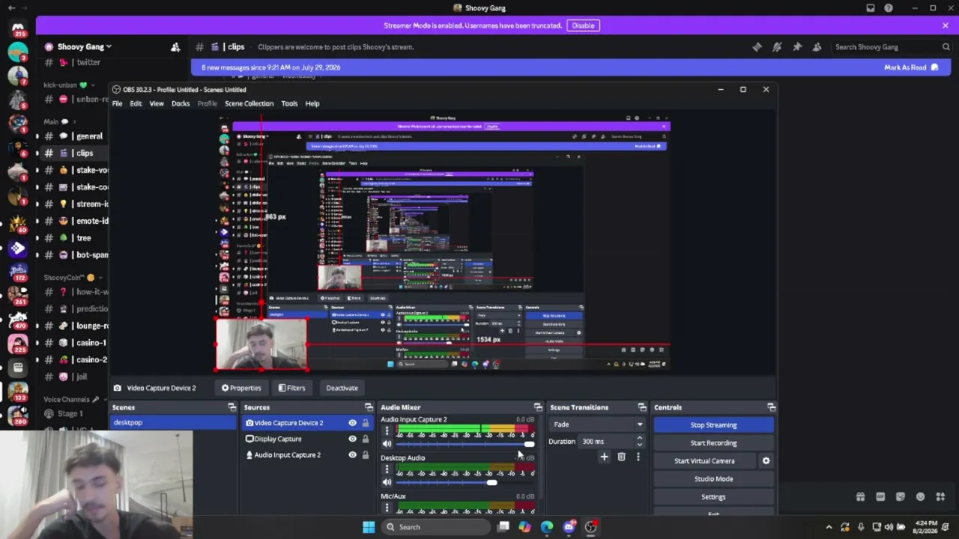Screen dimensions: 959x539
Task: Lock the Audio Input Capture 2 source
Action: (366, 455)
